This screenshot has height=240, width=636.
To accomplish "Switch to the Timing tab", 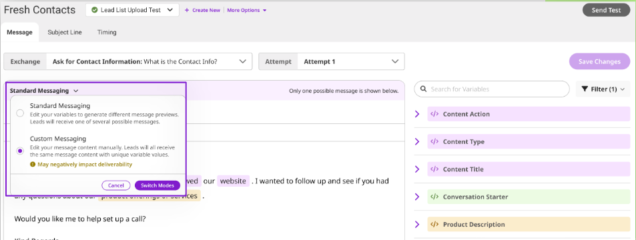I will click(x=107, y=32).
